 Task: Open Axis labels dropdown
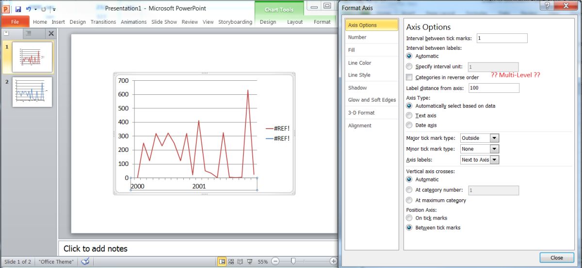tap(494, 160)
